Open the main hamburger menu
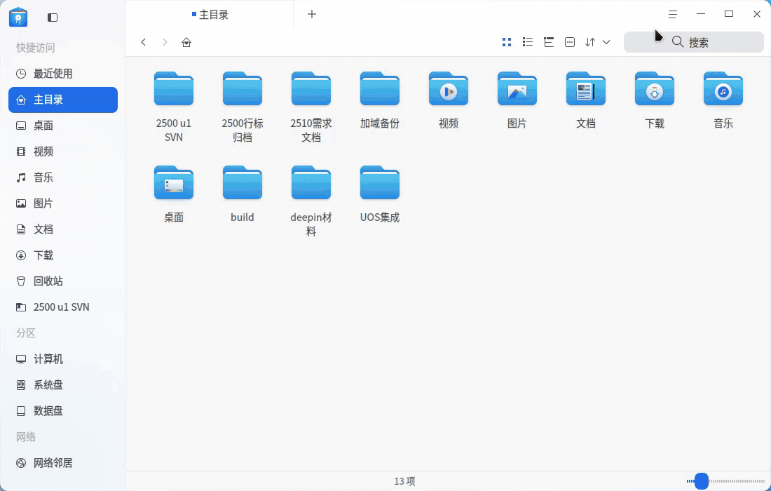771x491 pixels. [673, 14]
